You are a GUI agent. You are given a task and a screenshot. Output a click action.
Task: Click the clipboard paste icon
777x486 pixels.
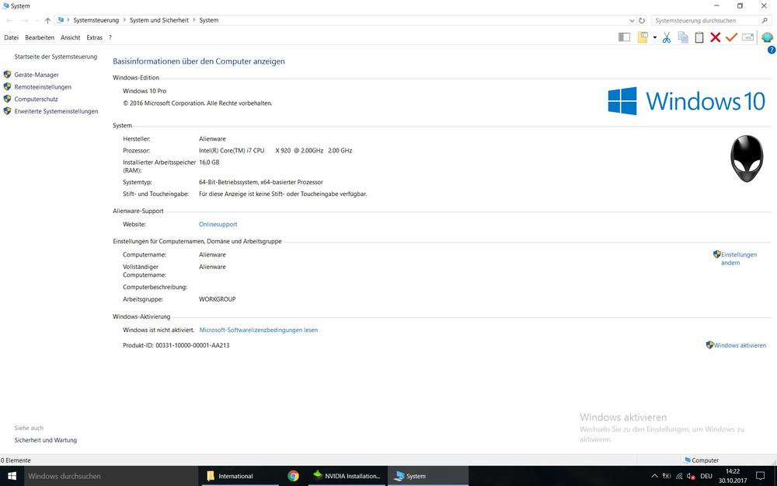[x=699, y=37]
